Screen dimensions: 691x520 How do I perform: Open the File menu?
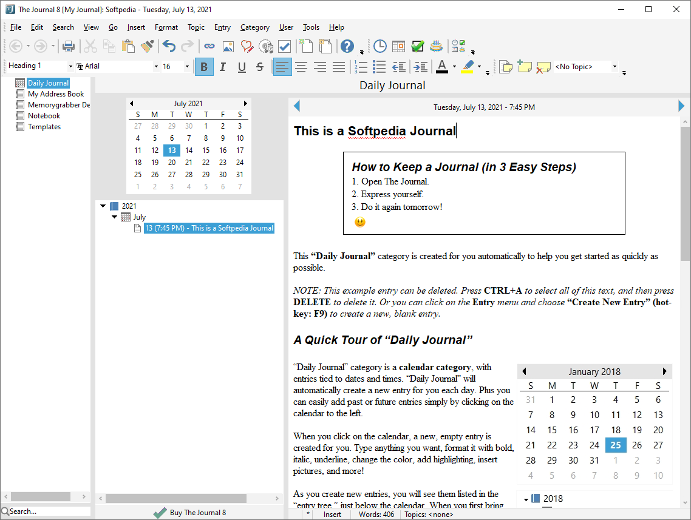[15, 27]
